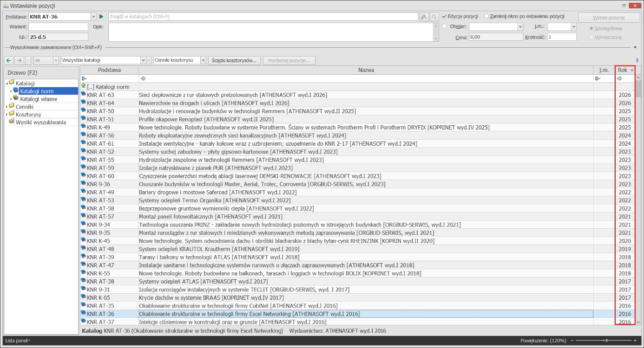644x348 pixels.
Task: Click the blue pin icon above Rok column
Action: click(637, 60)
